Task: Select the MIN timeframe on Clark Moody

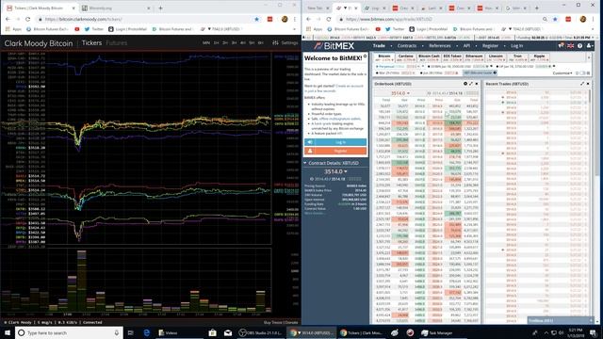Action: [x=206, y=43]
